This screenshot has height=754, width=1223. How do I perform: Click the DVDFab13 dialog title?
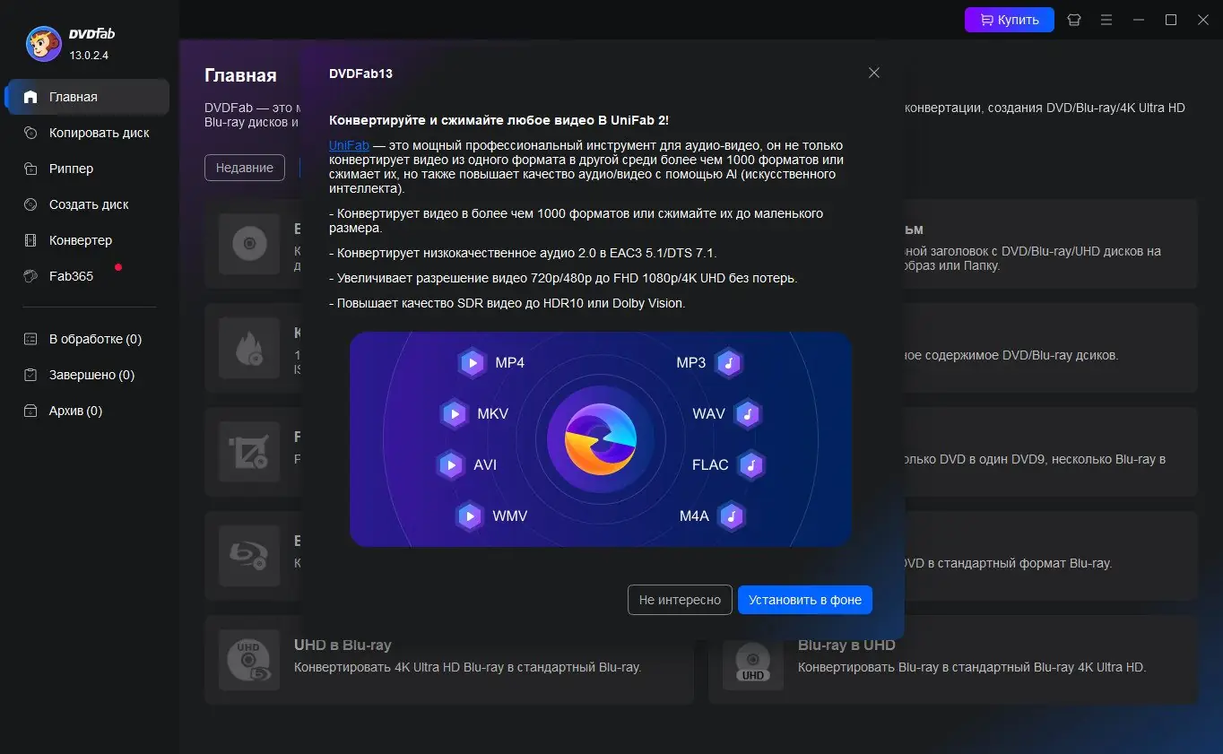coord(360,74)
